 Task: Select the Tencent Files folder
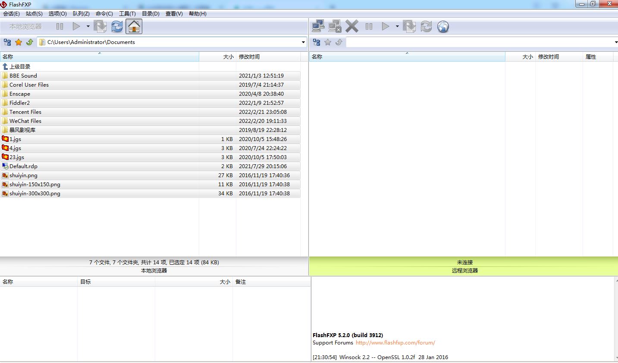click(150, 112)
